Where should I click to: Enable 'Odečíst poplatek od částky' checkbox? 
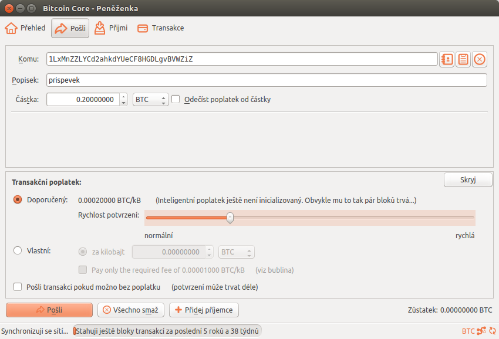coord(176,99)
